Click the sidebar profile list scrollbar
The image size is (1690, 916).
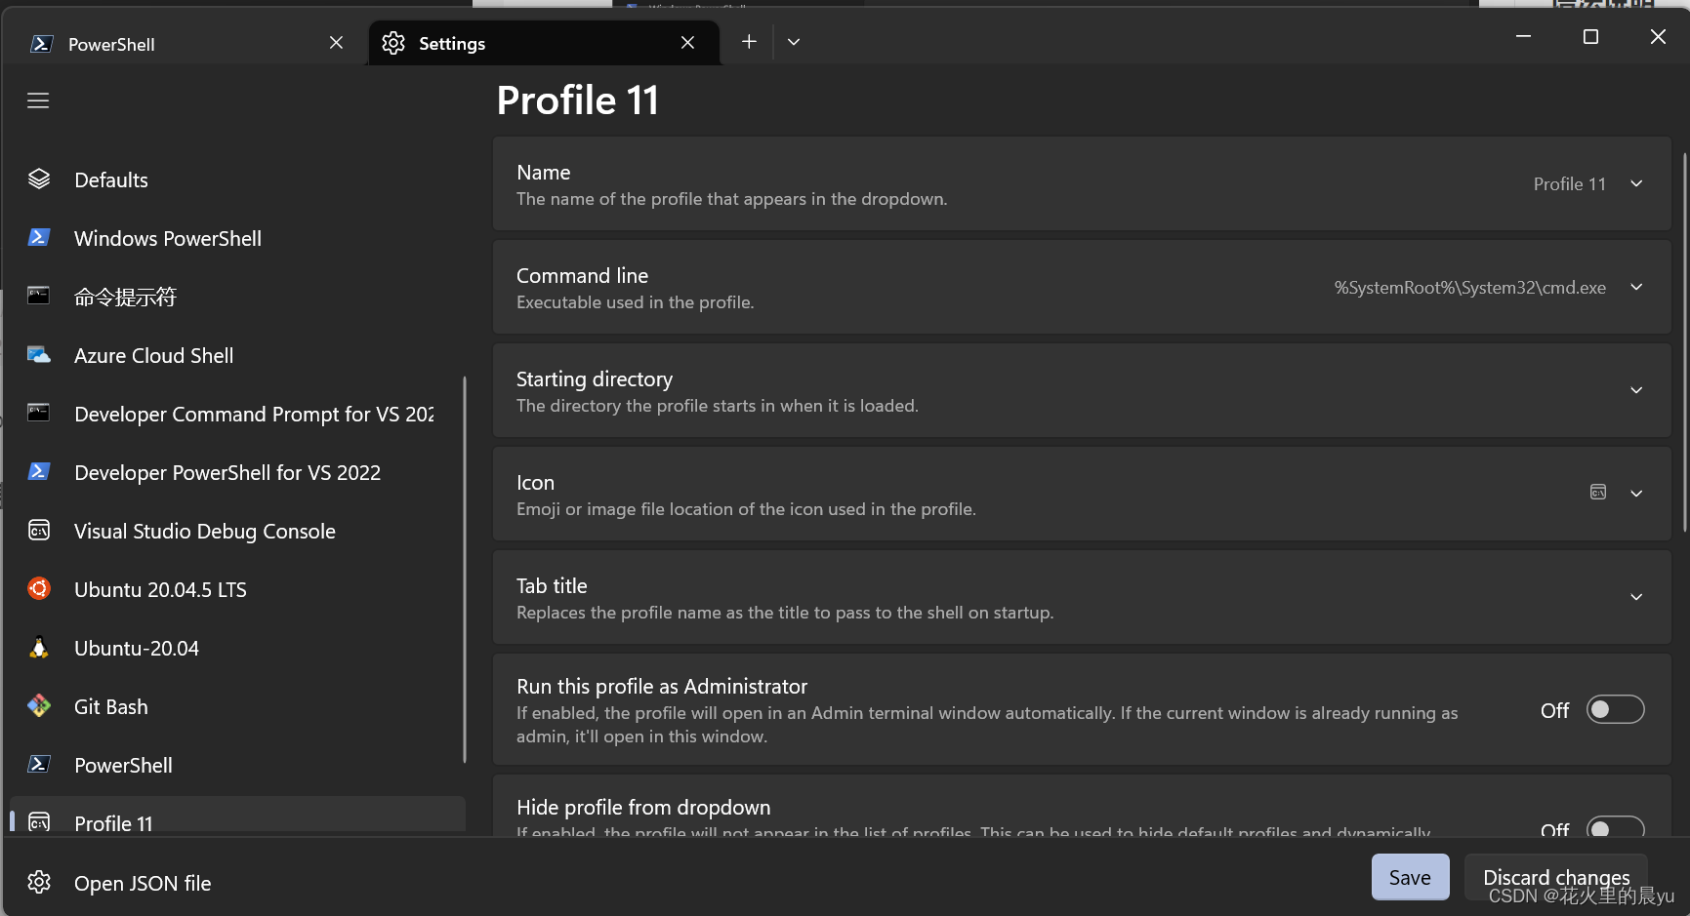[x=465, y=569]
